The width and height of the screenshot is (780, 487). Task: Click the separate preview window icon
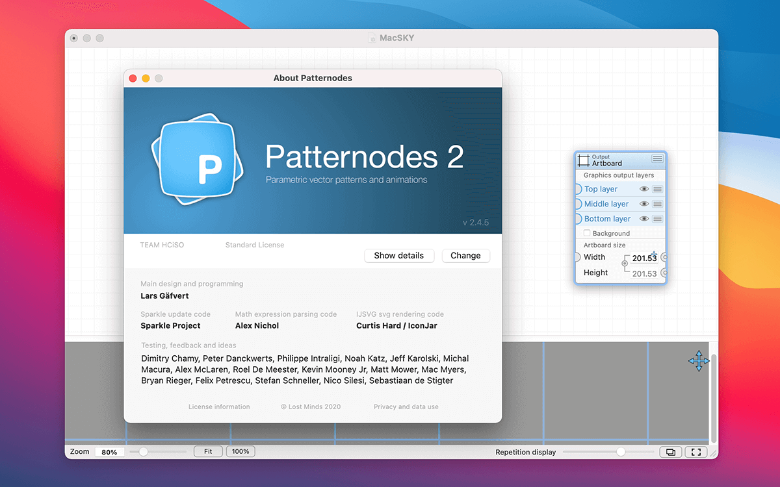click(670, 452)
